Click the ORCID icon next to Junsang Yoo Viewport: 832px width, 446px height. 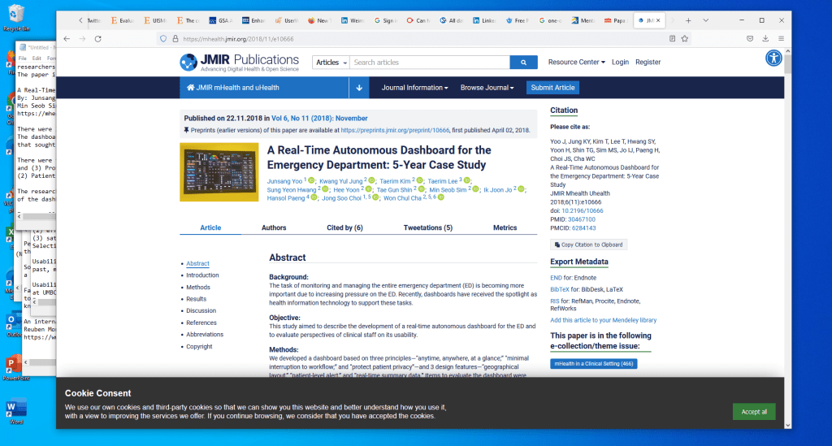tap(311, 180)
